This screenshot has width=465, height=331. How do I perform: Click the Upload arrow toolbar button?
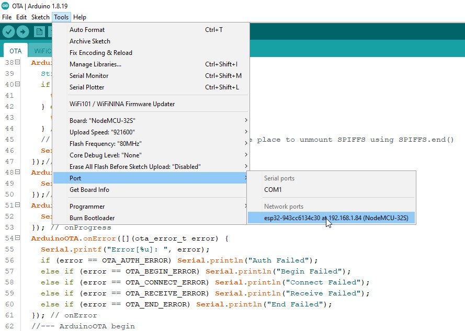click(x=23, y=31)
